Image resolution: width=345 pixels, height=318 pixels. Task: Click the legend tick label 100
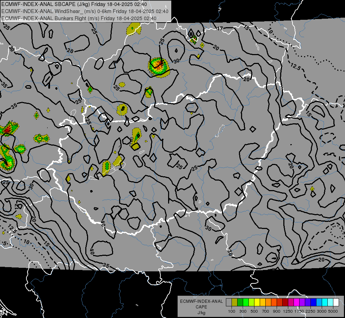click(x=232, y=311)
